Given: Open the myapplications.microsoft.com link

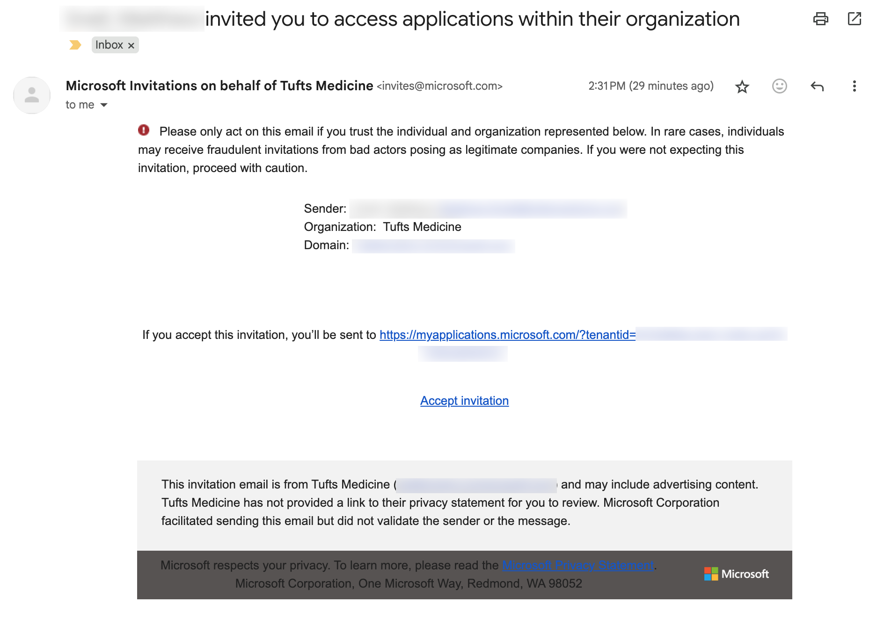Looking at the screenshot, I should pyautogui.click(x=507, y=335).
